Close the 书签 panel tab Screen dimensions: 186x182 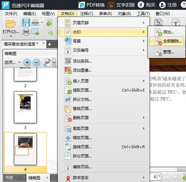pos(24,177)
